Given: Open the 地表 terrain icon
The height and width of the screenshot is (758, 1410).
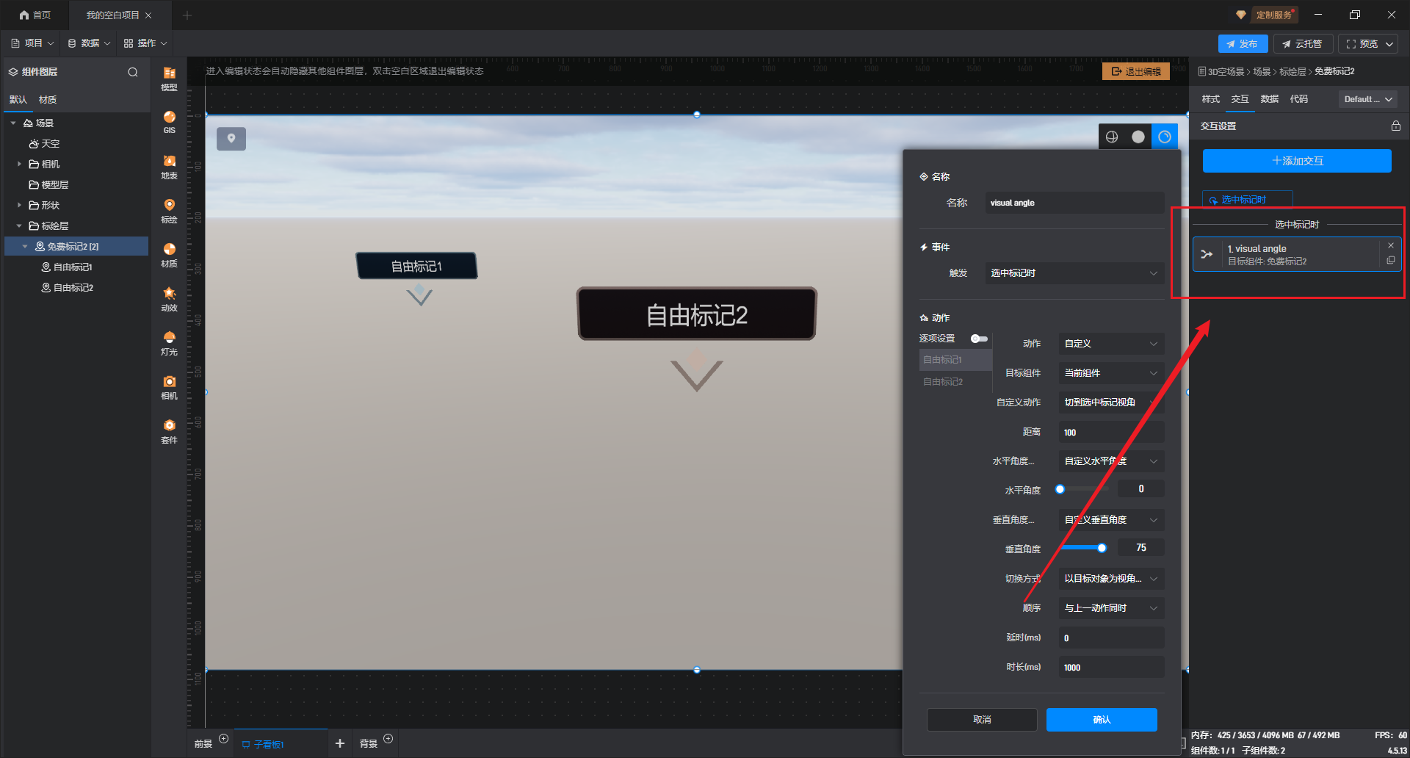Looking at the screenshot, I should 169,166.
